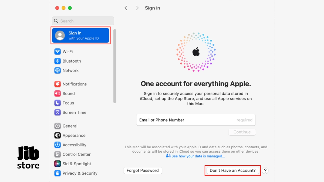The height and width of the screenshot is (182, 324).
Task: Open See how your data is managed link
Action: [x=198, y=156]
